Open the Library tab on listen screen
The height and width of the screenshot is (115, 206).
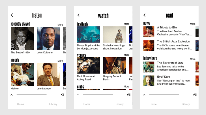53,104
